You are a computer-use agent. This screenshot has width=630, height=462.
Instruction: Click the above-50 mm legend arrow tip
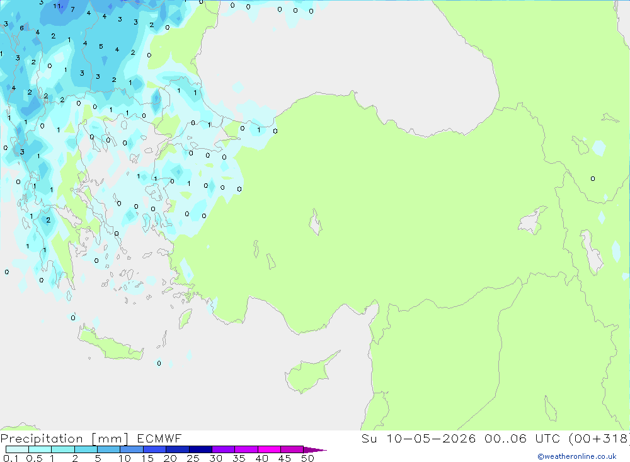(x=316, y=450)
